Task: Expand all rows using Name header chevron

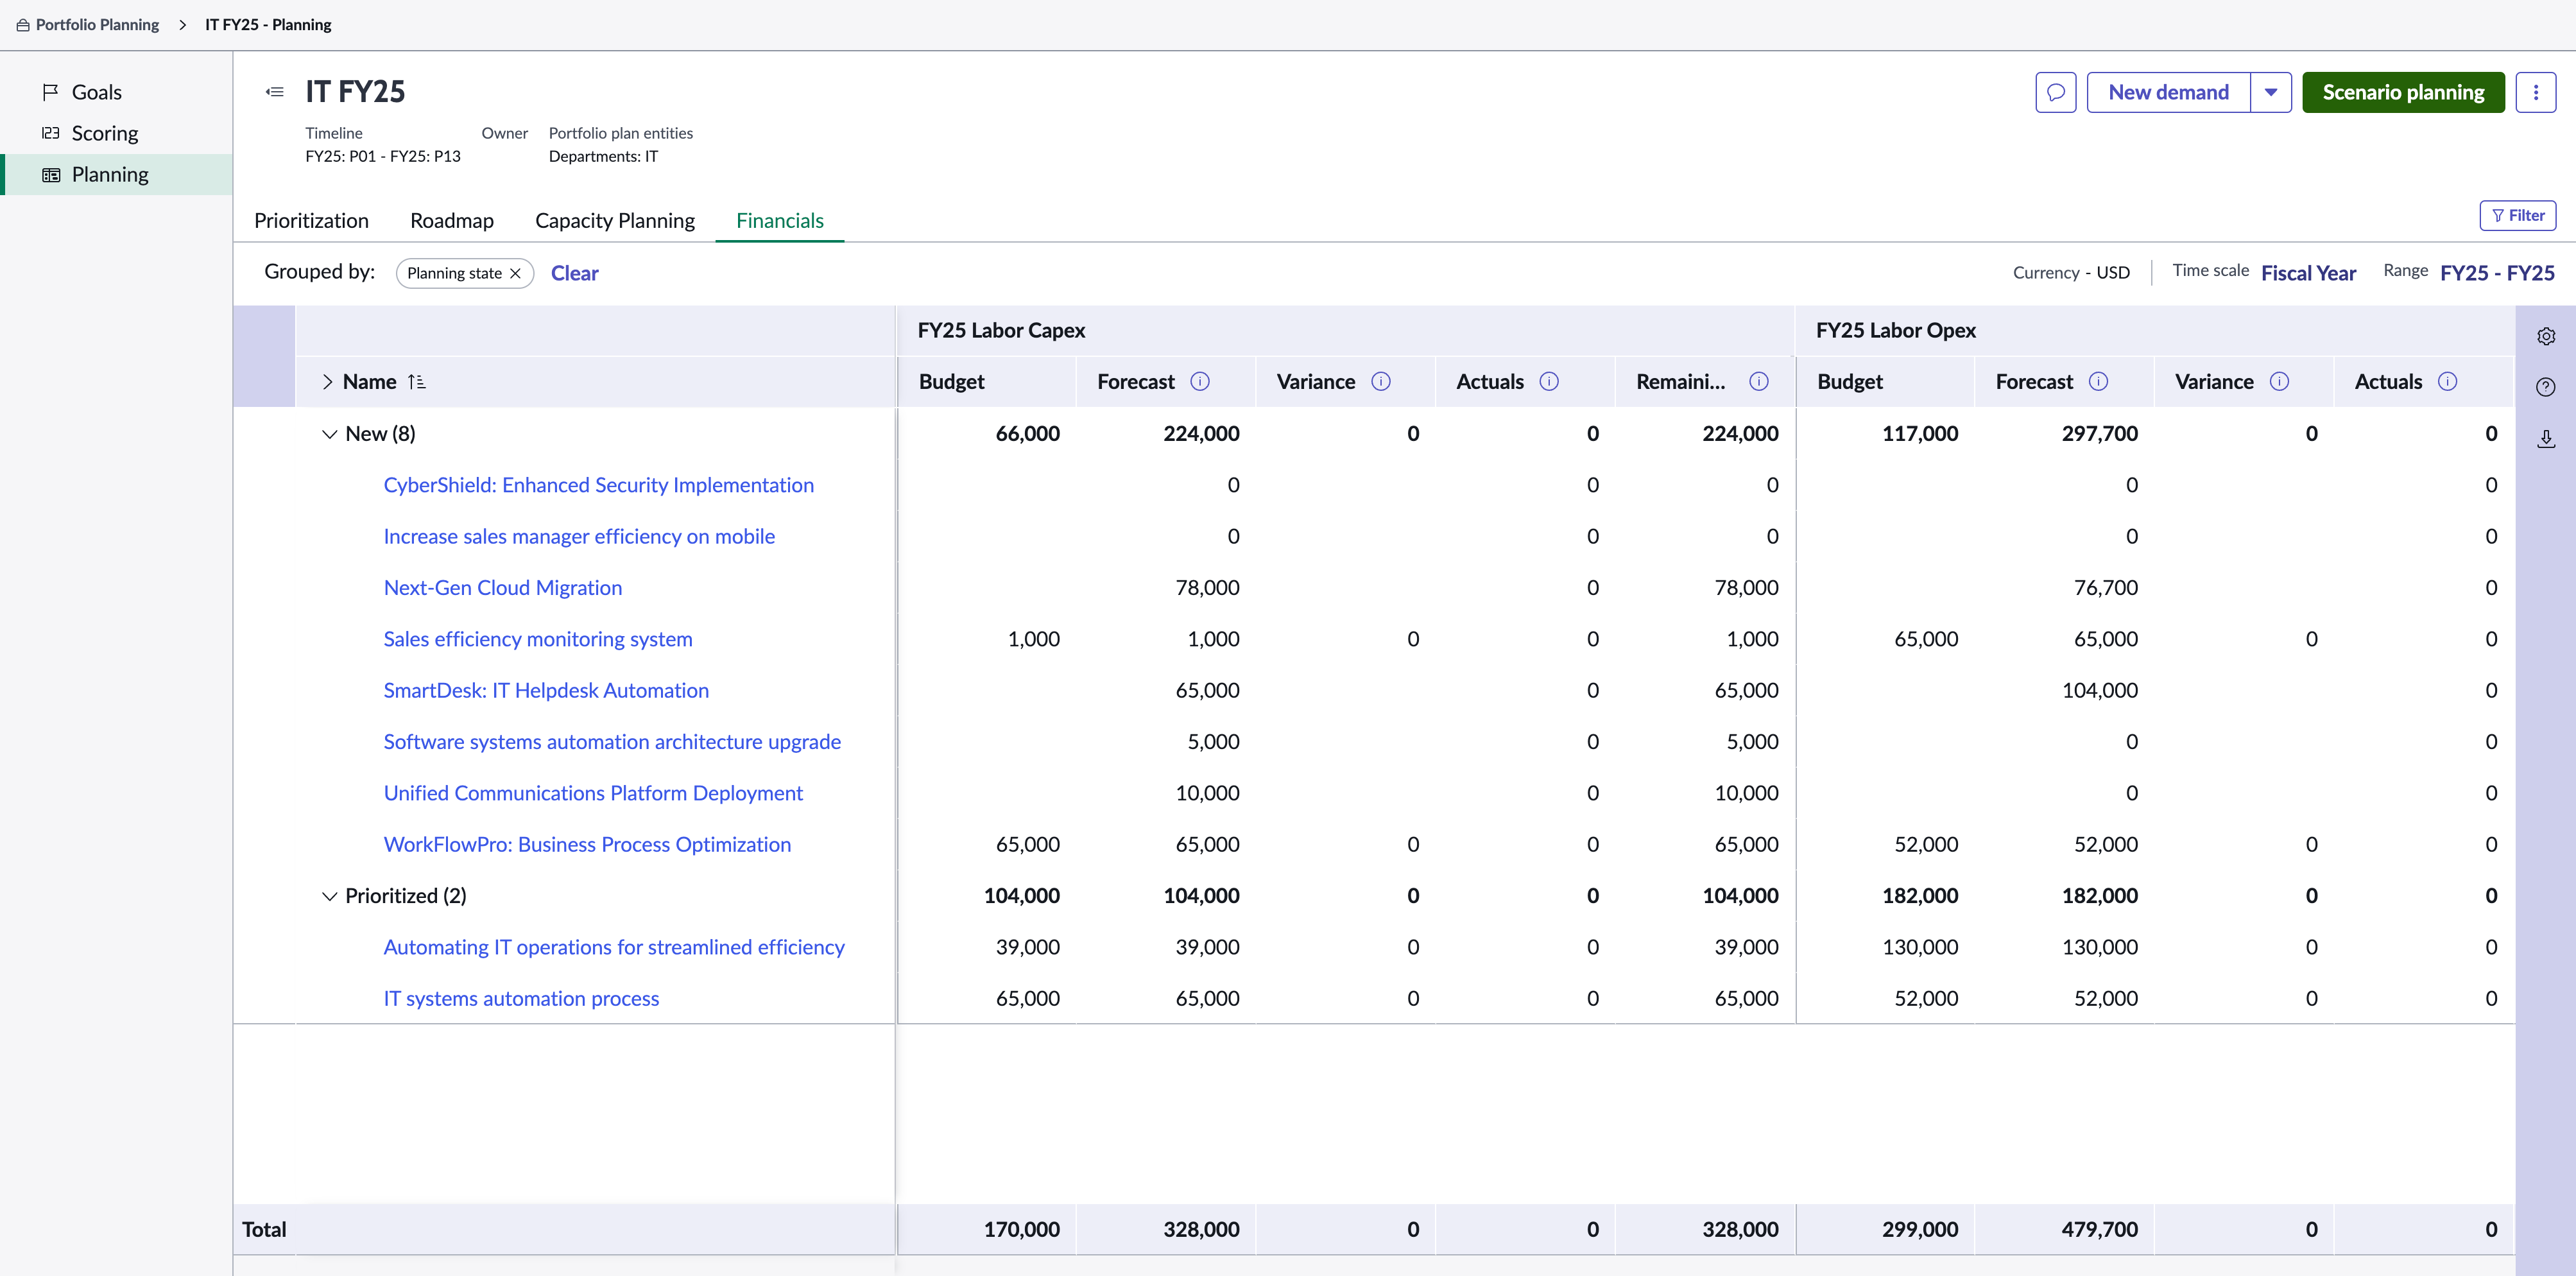Action: (x=327, y=382)
